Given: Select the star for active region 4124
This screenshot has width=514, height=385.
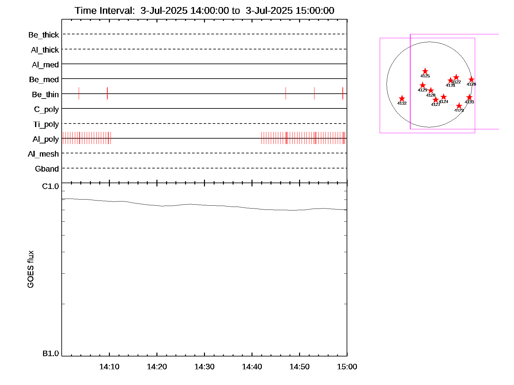Looking at the screenshot, I should (443, 97).
